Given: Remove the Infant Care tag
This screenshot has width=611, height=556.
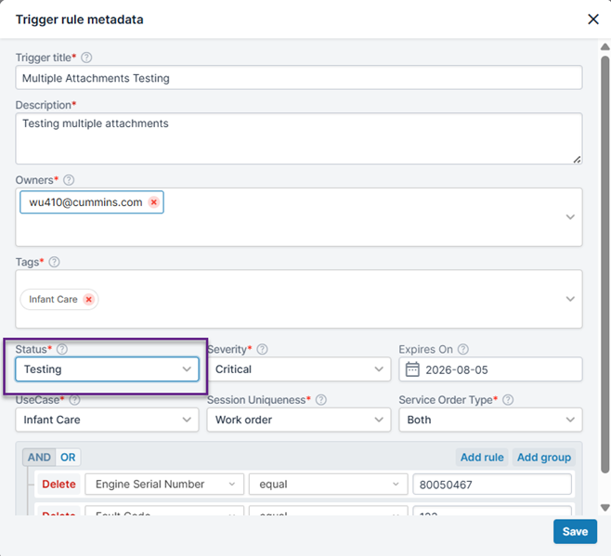Looking at the screenshot, I should click(x=88, y=299).
